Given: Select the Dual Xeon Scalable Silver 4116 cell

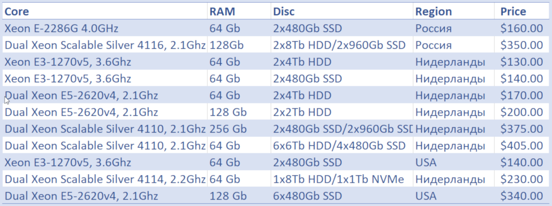Looking at the screenshot, I should point(104,45).
